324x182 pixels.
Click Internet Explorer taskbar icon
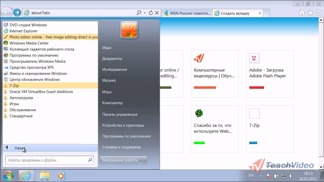pos(26,175)
